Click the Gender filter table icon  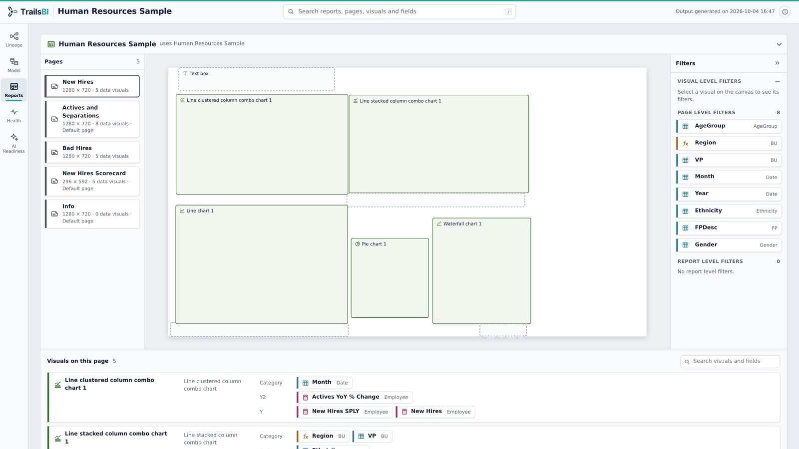[686, 245]
